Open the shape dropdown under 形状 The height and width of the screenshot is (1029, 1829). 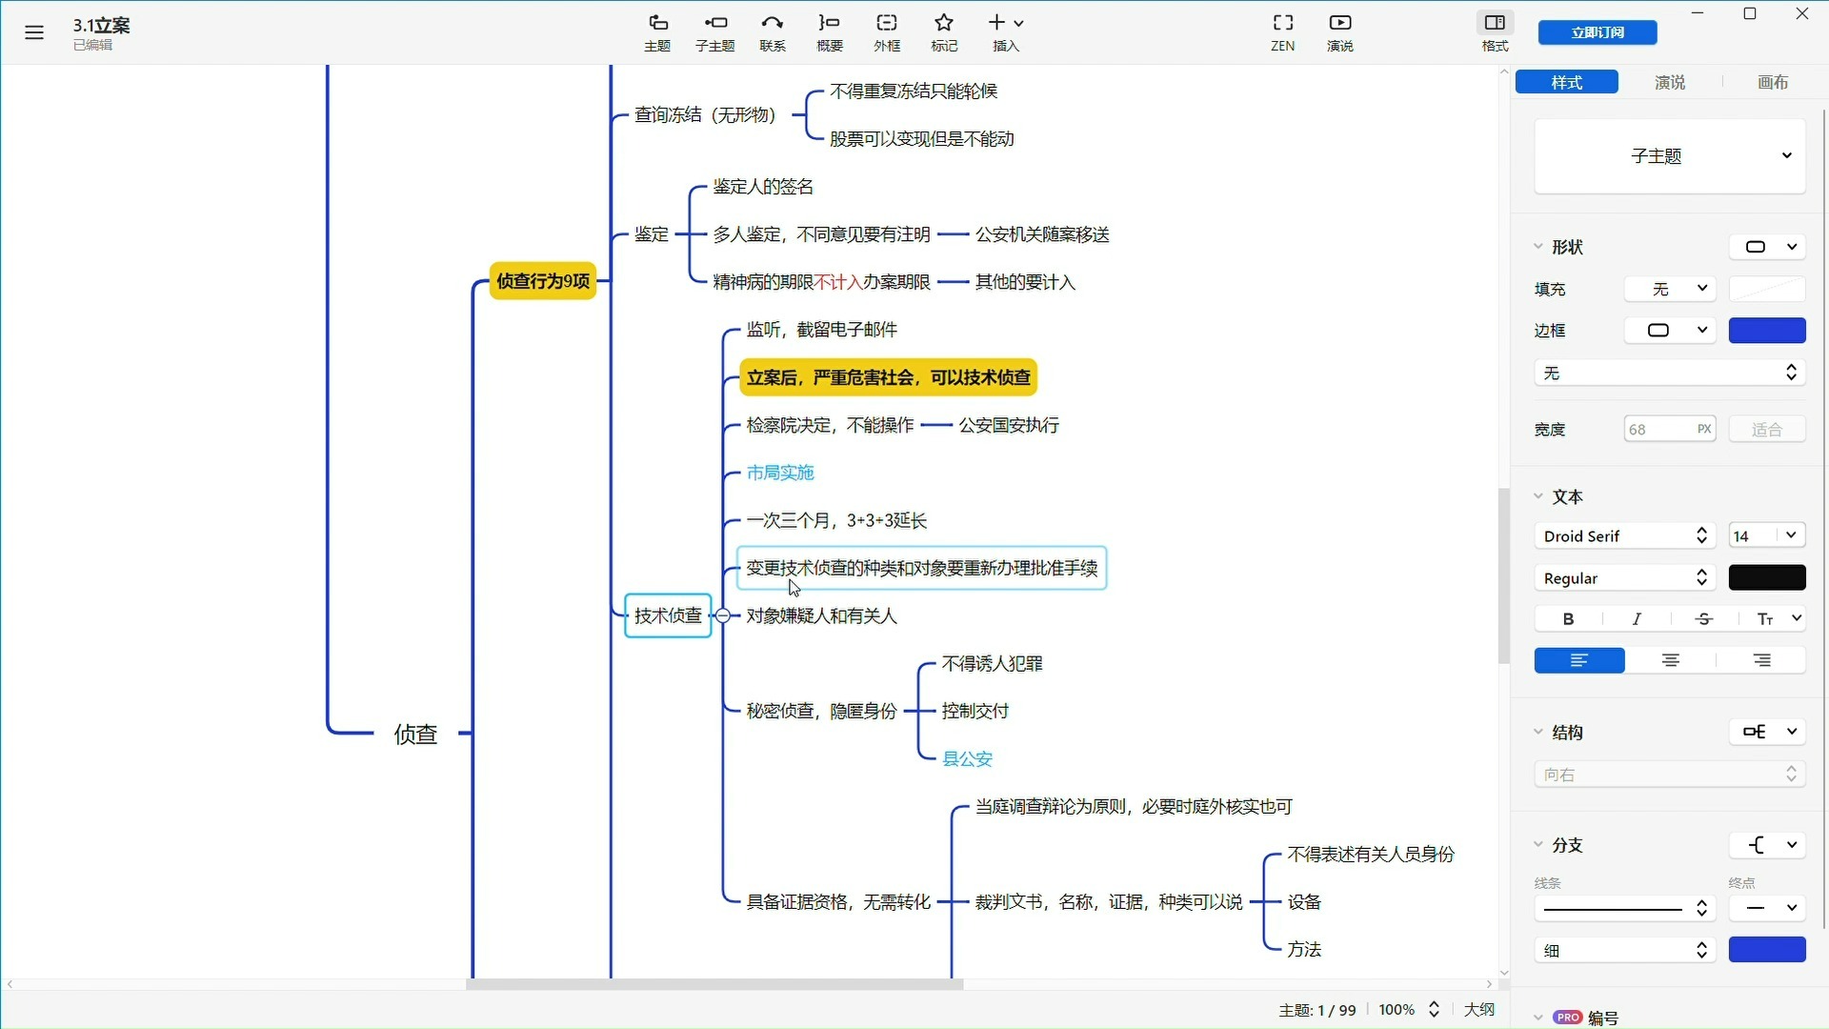click(x=1767, y=246)
